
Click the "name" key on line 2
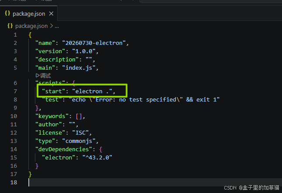click(x=45, y=43)
